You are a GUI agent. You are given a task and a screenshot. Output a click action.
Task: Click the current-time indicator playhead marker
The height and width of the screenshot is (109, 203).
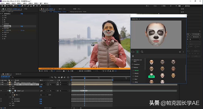(x=85, y=78)
